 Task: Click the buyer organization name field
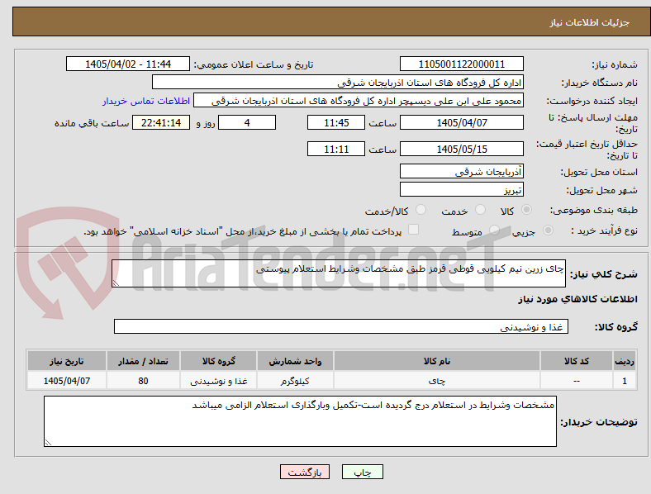(x=338, y=82)
